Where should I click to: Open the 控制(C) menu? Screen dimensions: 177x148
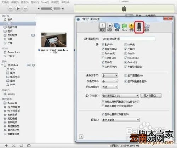tap(35, 2)
